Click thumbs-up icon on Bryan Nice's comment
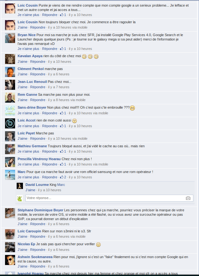199x276 pixels. pyautogui.click(x=62, y=49)
